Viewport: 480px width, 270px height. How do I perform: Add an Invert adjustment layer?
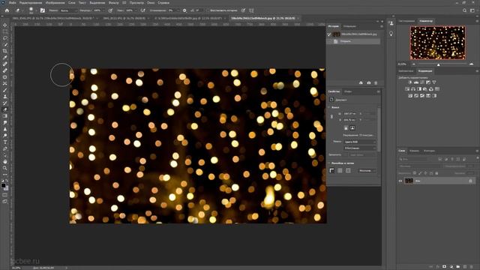(410, 96)
